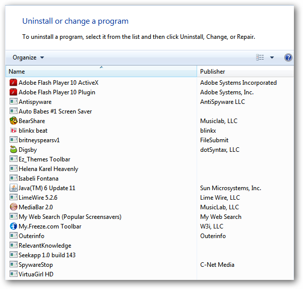Click the blinkx beat icon
Screen dimensions: 303x289
click(13, 131)
